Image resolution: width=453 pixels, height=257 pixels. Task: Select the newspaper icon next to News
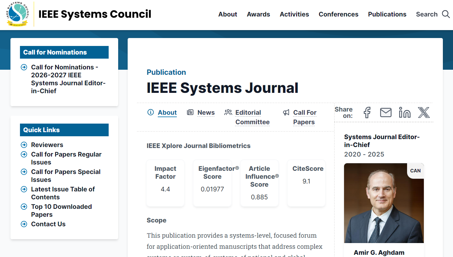pyautogui.click(x=190, y=112)
